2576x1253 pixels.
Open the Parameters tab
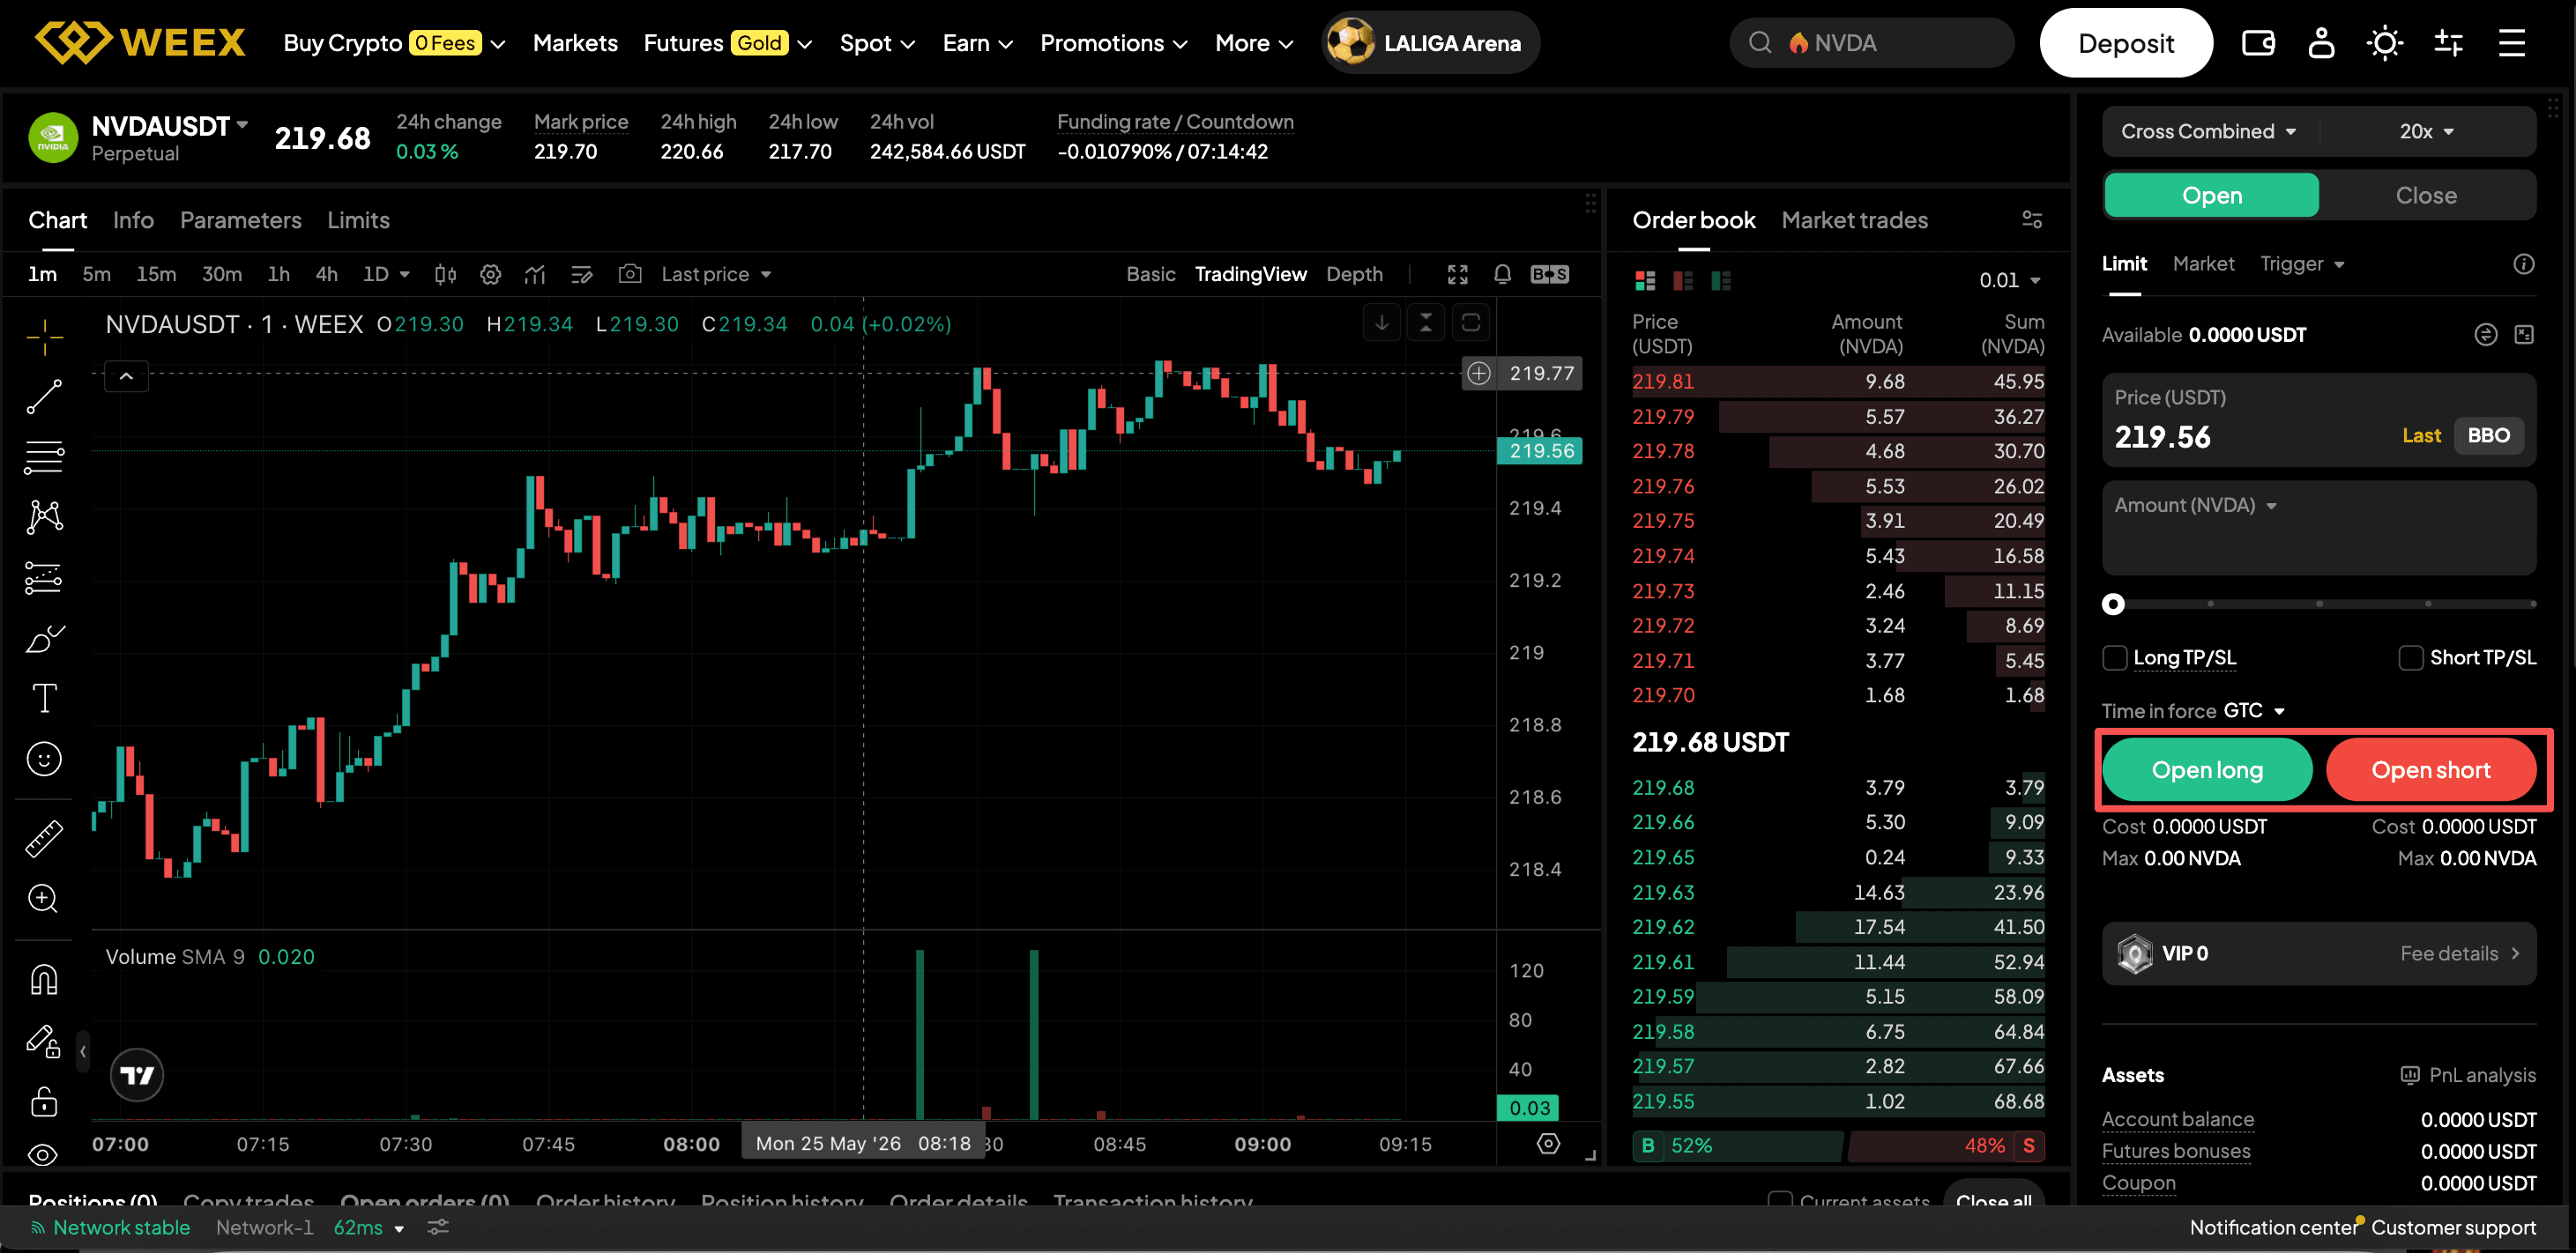[x=240, y=219]
